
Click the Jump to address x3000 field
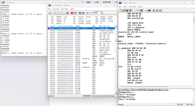tap(97, 13)
